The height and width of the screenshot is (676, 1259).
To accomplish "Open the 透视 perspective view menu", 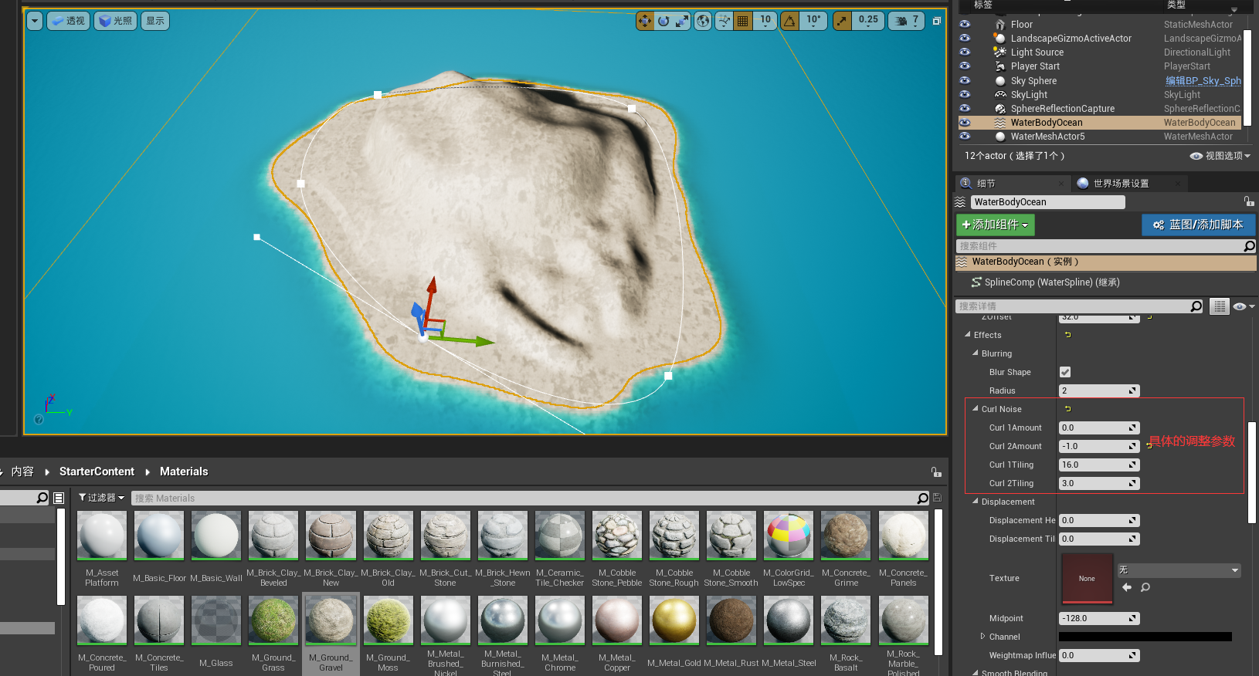I will [x=68, y=21].
